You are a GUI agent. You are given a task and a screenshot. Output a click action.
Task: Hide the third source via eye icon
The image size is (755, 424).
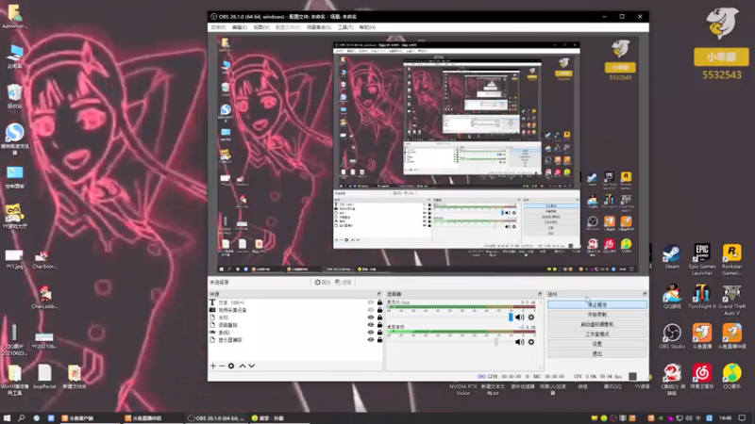tap(371, 318)
